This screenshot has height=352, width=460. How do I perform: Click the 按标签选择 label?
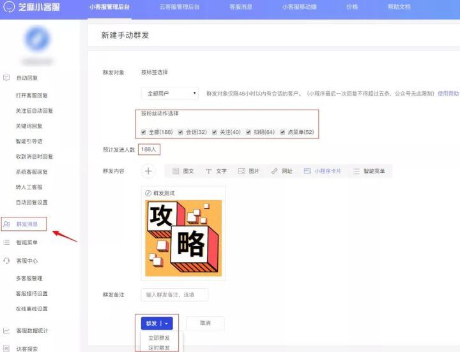tap(155, 72)
